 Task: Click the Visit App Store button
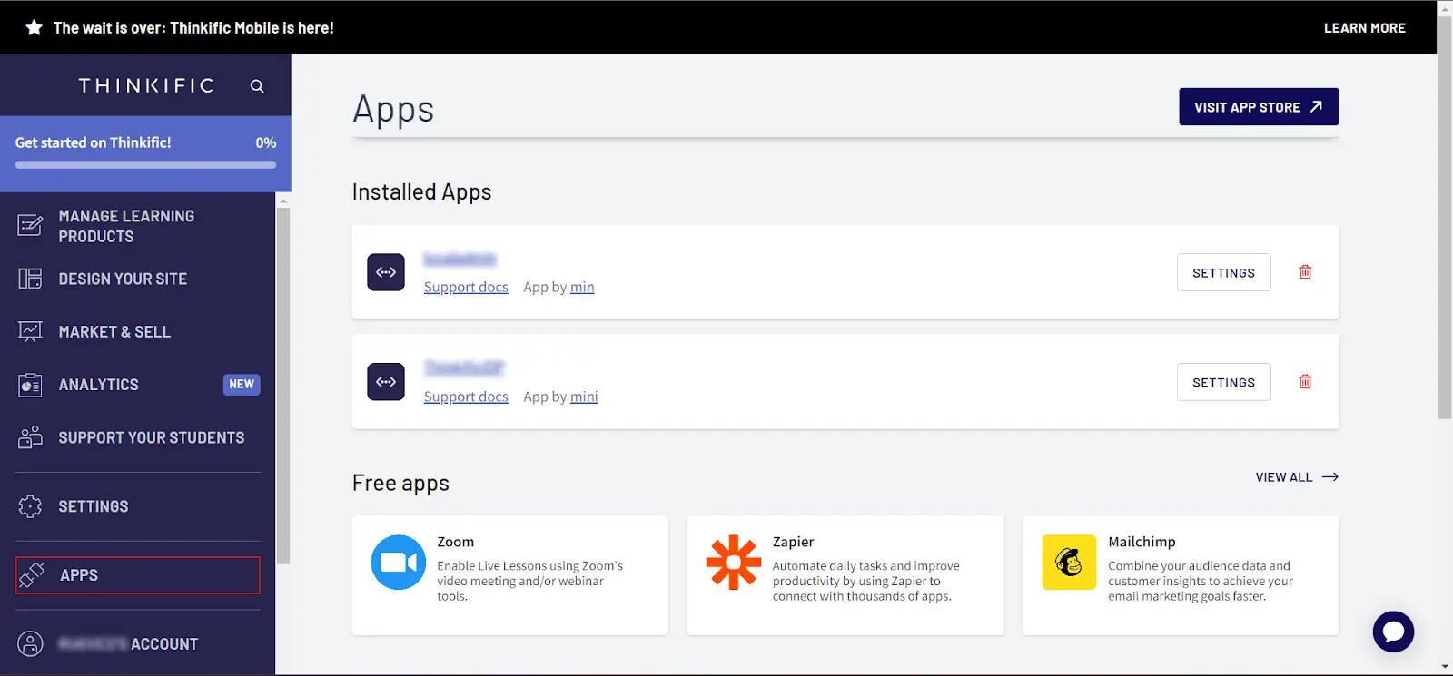(1259, 107)
